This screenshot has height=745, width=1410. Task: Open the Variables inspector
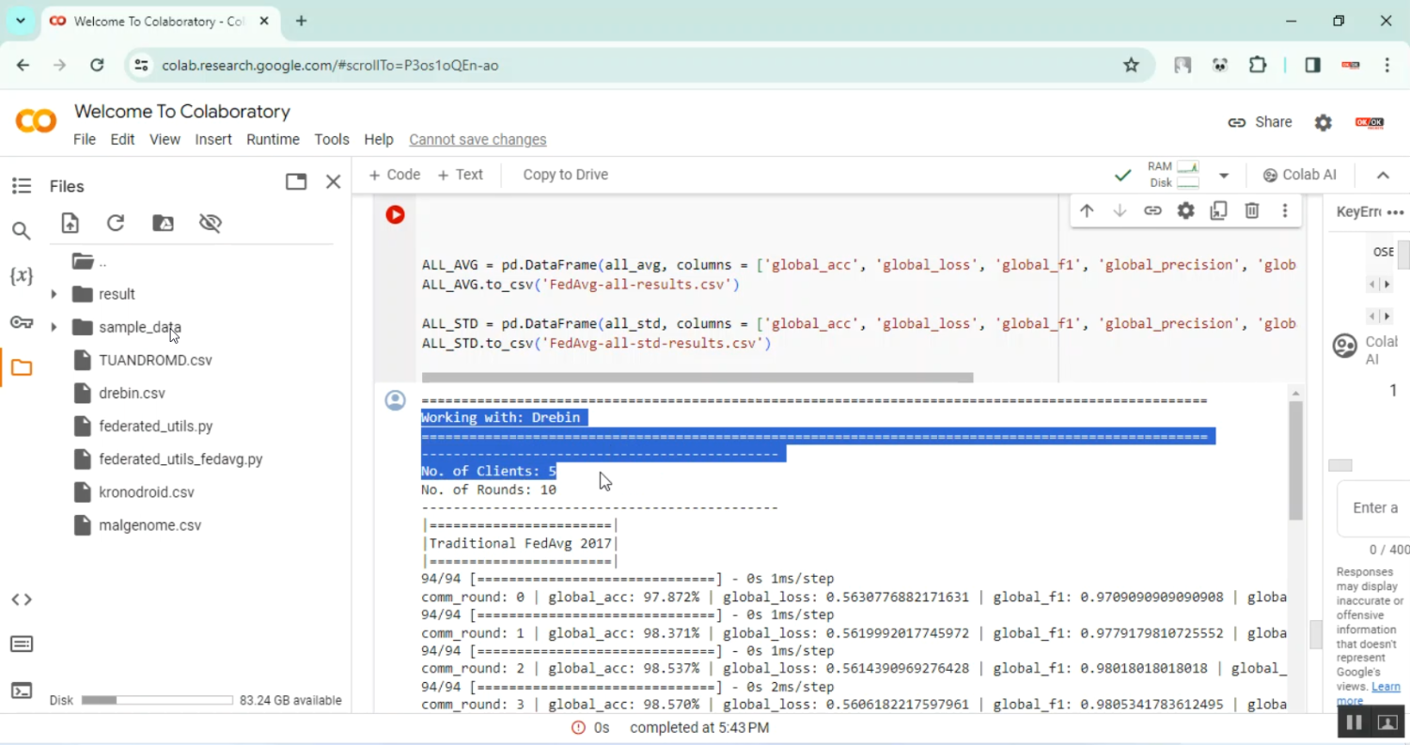pos(21,275)
